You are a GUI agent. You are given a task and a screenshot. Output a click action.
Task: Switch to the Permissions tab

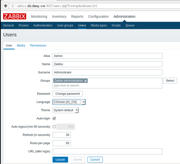(38, 45)
